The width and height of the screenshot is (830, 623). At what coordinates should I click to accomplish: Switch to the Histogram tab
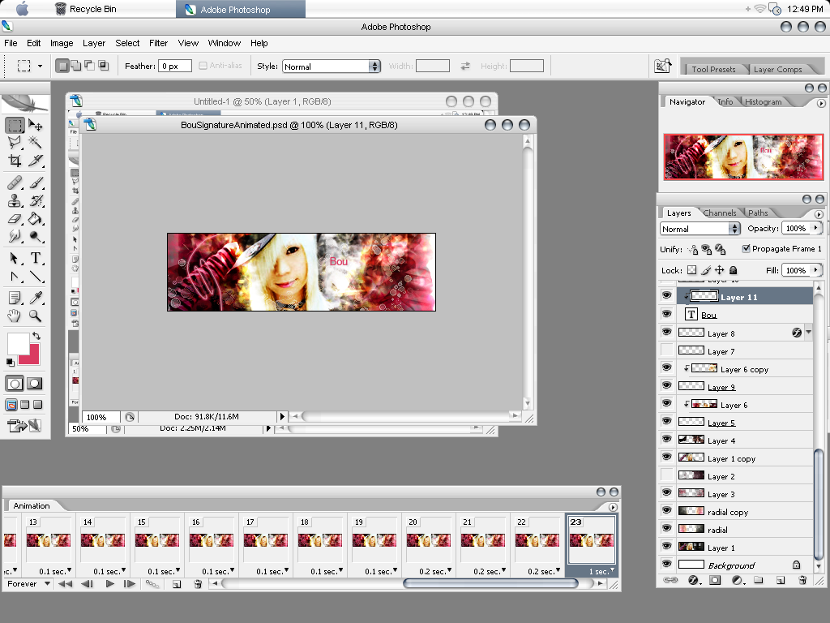click(x=763, y=101)
